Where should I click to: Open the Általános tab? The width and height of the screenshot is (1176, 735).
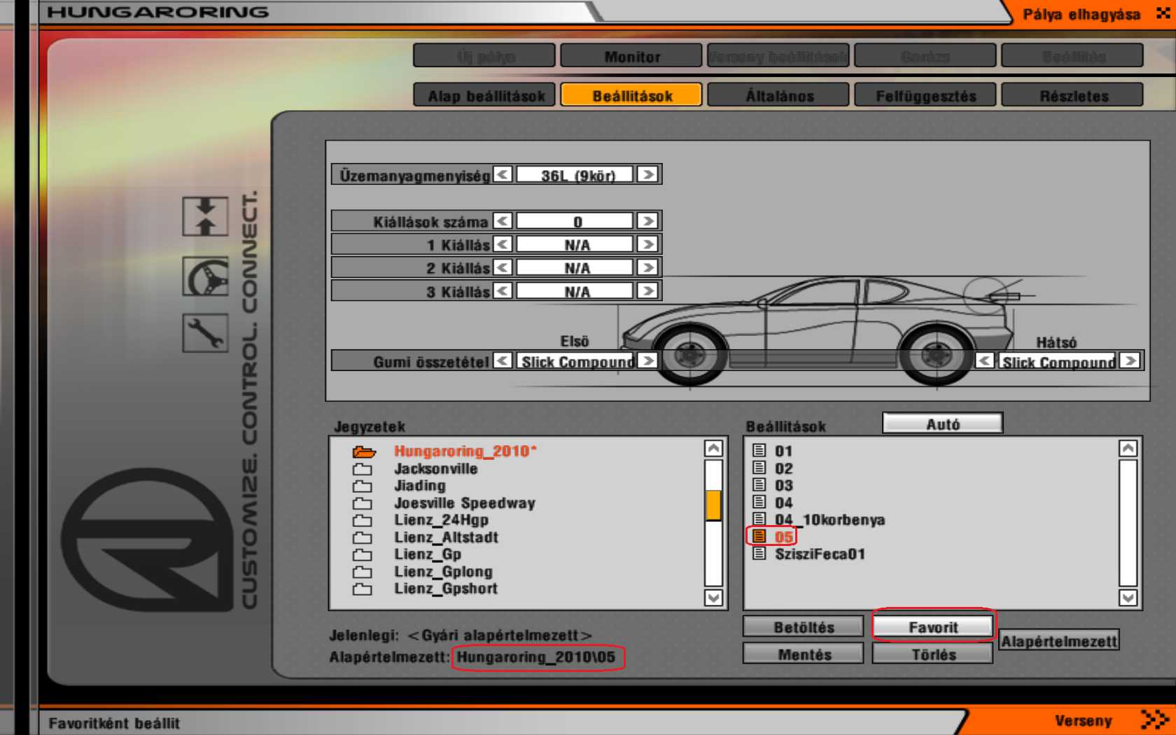(x=778, y=95)
